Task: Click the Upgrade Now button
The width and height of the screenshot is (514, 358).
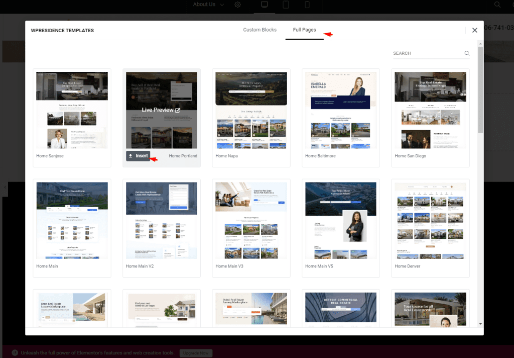Action: [x=196, y=352]
